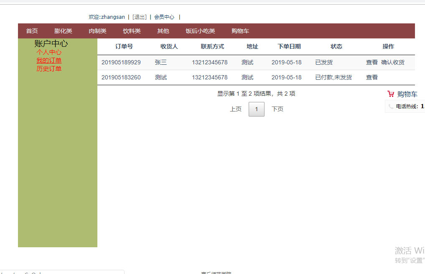Open the 饭后小吃类 category
This screenshot has height=274, width=425.
pyautogui.click(x=200, y=31)
